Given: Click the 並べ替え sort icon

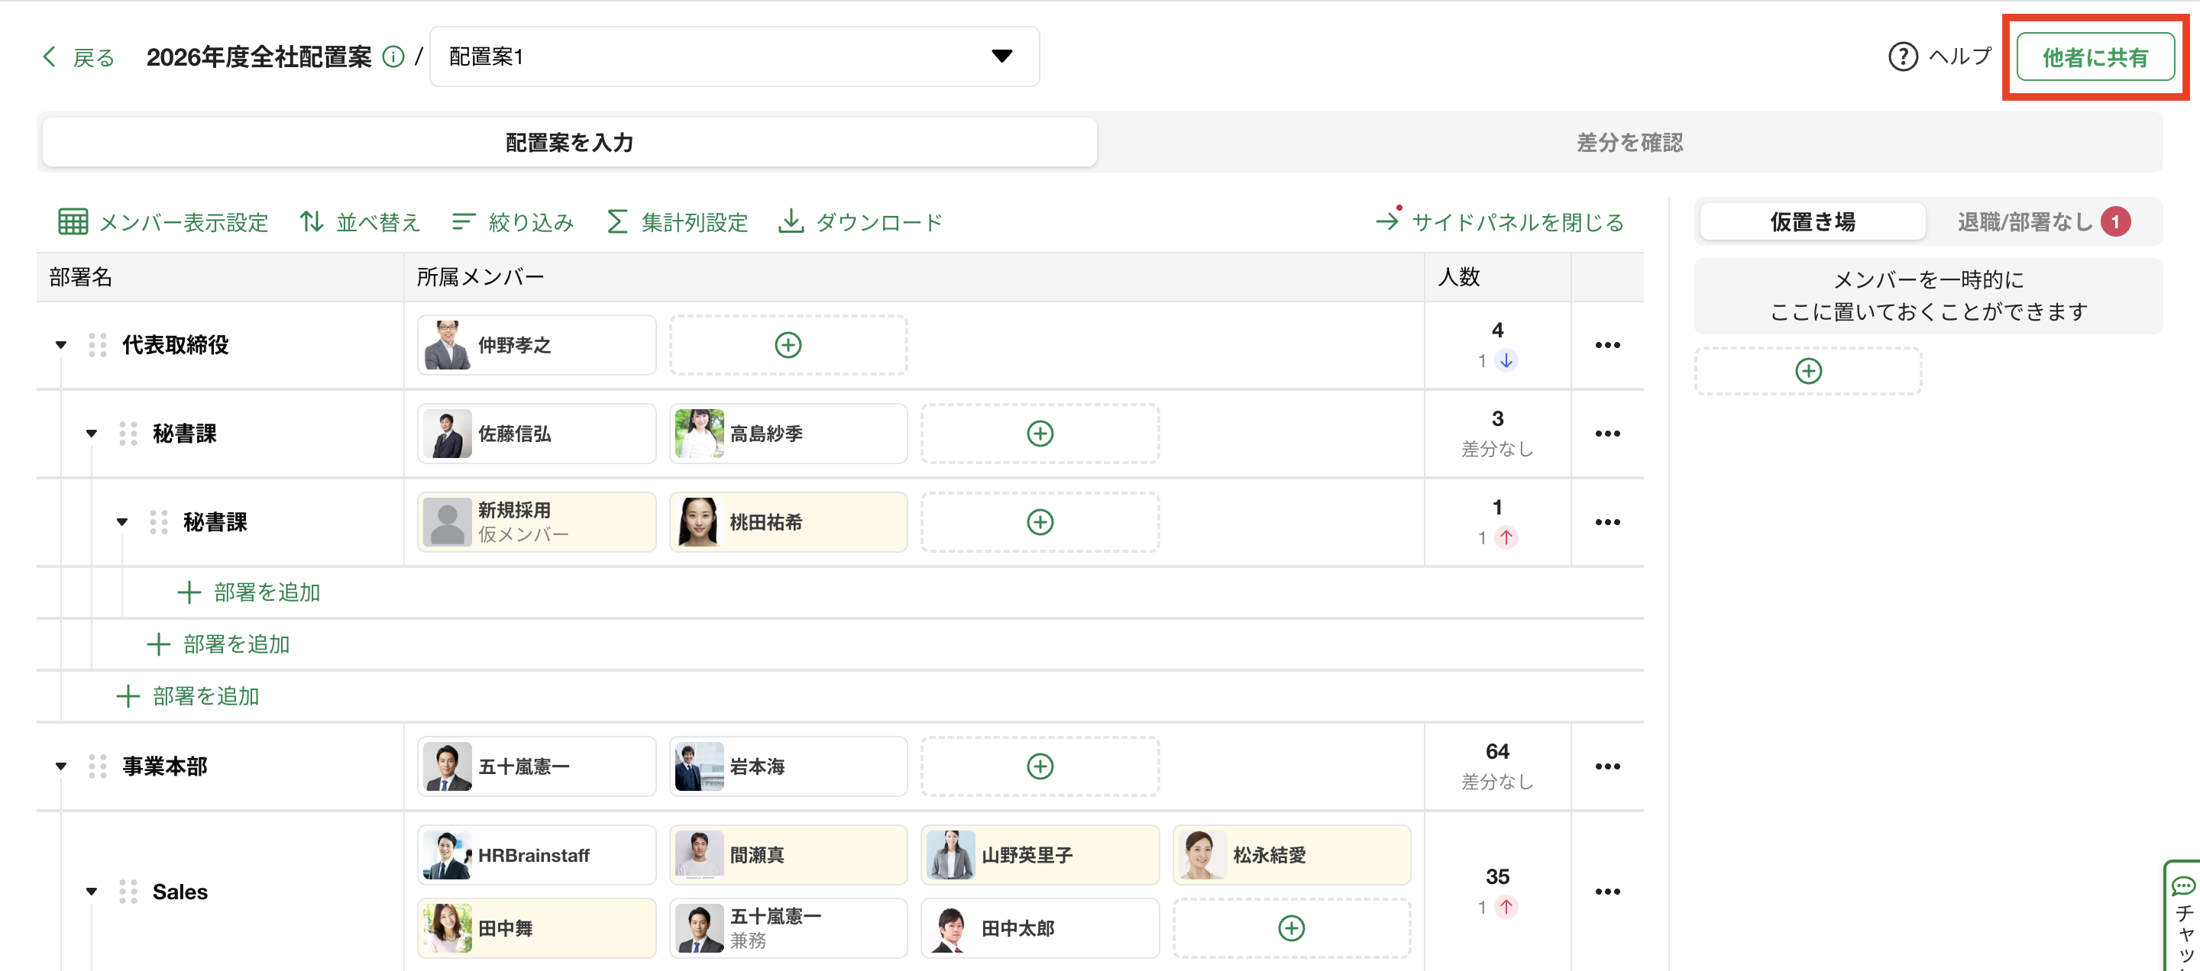Looking at the screenshot, I should pyautogui.click(x=312, y=222).
